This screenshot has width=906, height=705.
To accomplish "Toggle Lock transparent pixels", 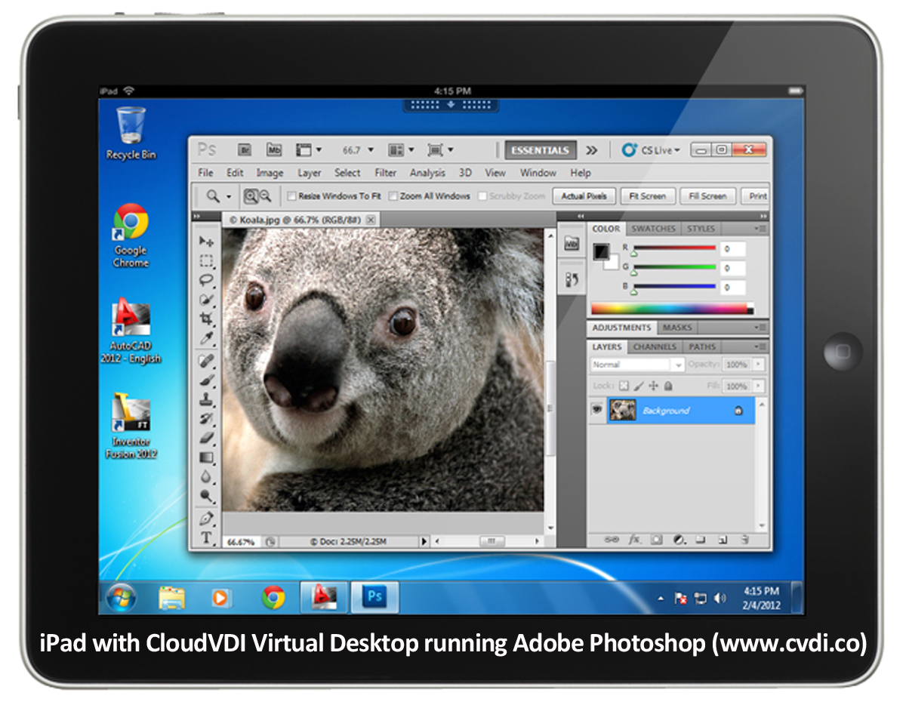I will tap(624, 386).
